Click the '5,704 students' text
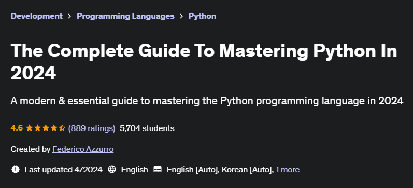This screenshot has height=188, width=413. [x=147, y=128]
